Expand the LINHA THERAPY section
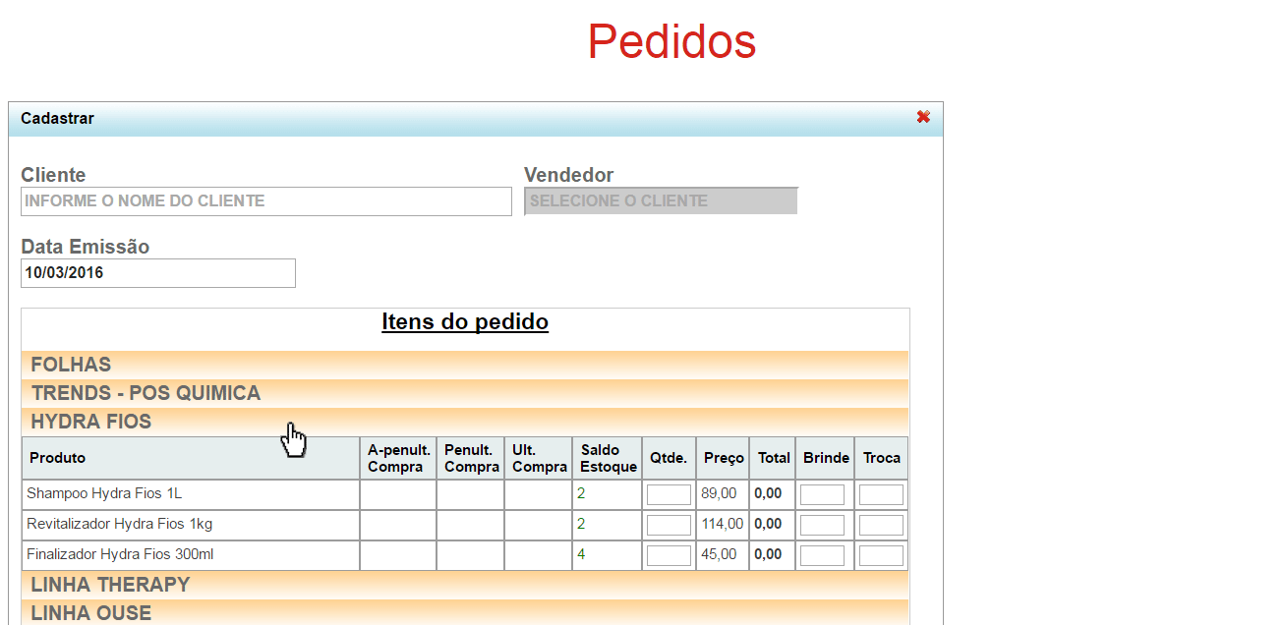 tap(465, 585)
